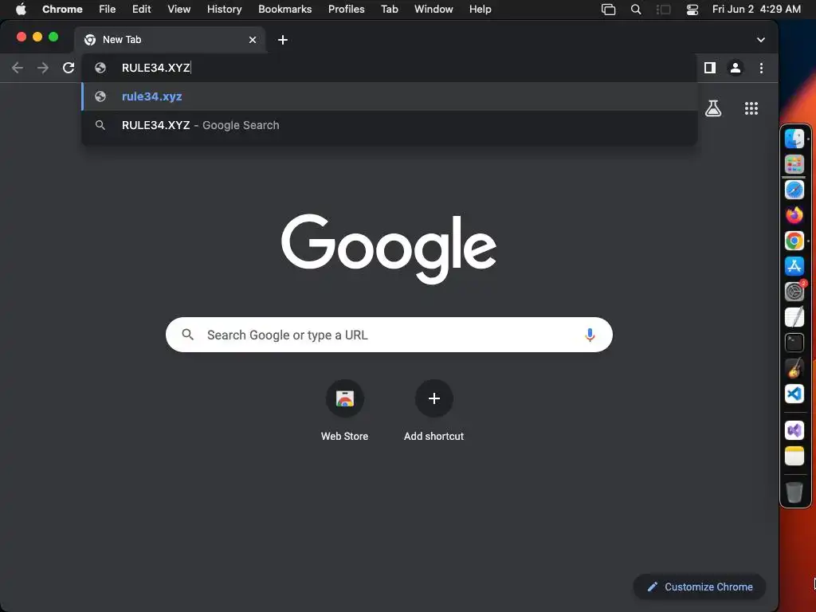Viewport: 816px width, 612px height.
Task: Open the Chrome side panel
Action: tap(710, 68)
